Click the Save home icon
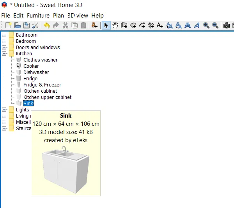 [x=27, y=25]
